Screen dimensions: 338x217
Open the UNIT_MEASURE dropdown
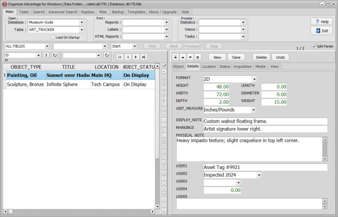tap(253, 110)
